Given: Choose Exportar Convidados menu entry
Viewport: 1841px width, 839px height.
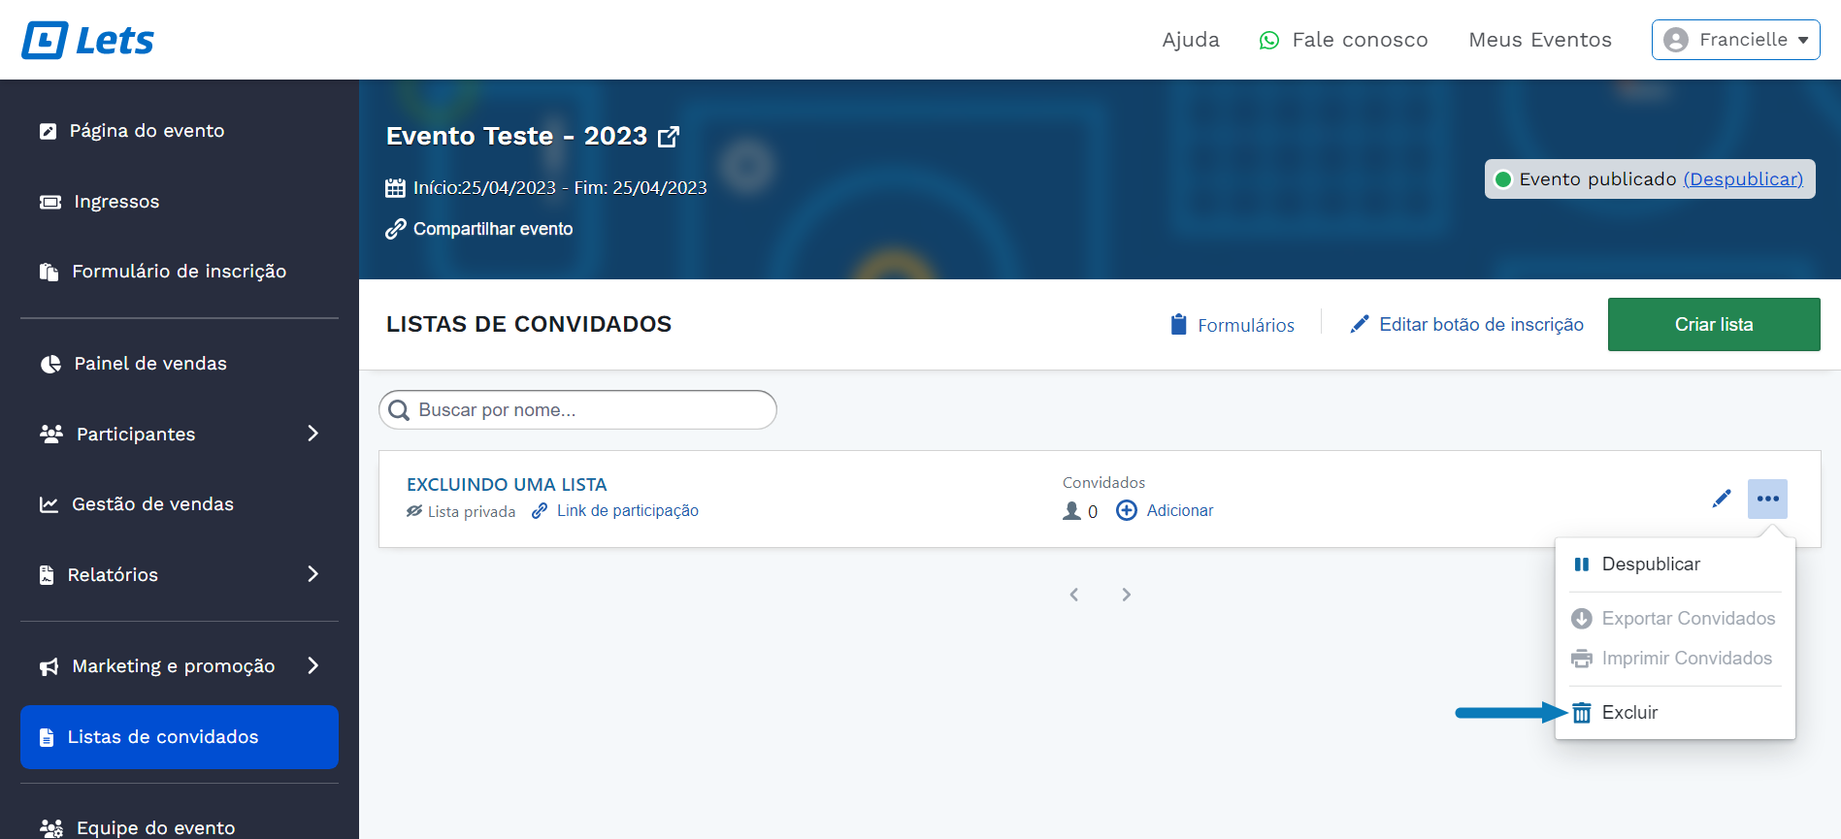Looking at the screenshot, I should [x=1688, y=619].
